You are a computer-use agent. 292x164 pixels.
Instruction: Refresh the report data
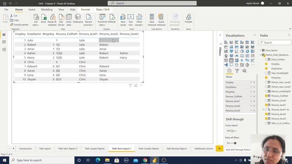click(112, 19)
